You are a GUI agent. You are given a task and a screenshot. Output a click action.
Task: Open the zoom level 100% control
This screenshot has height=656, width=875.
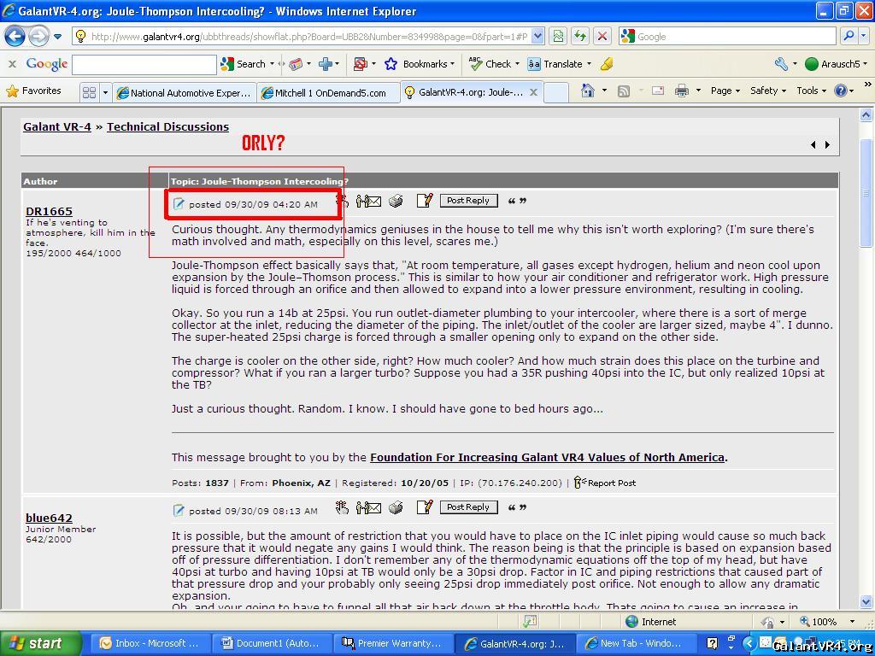829,621
